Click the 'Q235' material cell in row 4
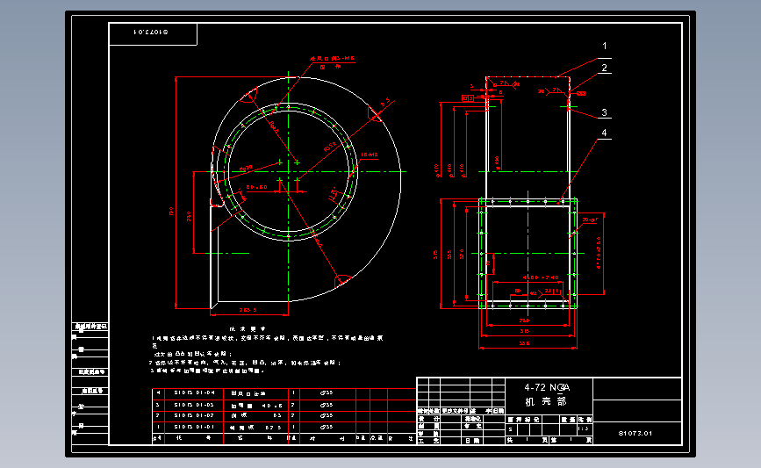 point(327,392)
